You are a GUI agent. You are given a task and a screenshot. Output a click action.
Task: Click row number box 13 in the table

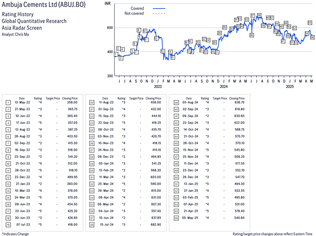pyautogui.click(x=8, y=184)
